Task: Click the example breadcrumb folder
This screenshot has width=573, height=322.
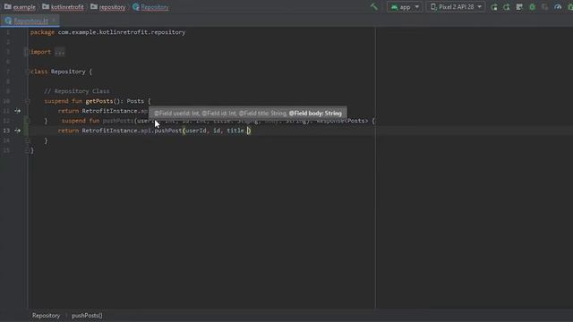Action: (x=20, y=7)
